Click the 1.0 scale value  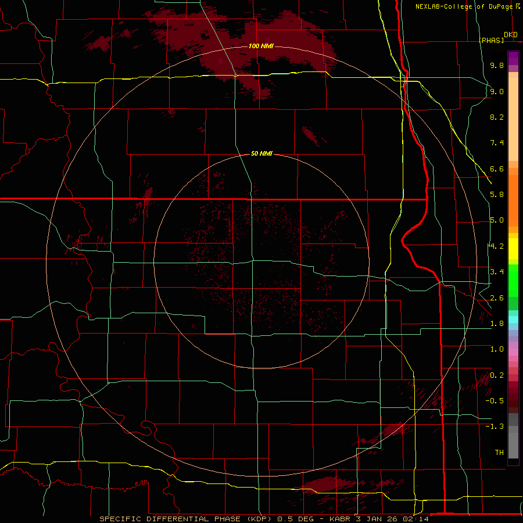497,349
